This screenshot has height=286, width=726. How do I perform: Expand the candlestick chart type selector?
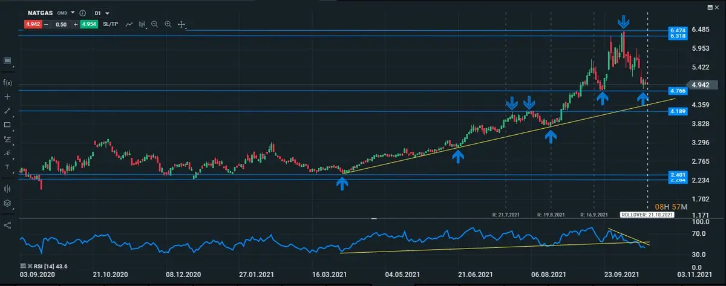143,25
